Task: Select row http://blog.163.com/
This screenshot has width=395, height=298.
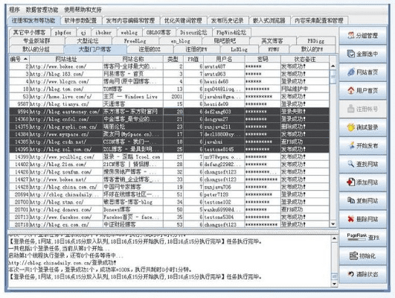Action: (170, 74)
